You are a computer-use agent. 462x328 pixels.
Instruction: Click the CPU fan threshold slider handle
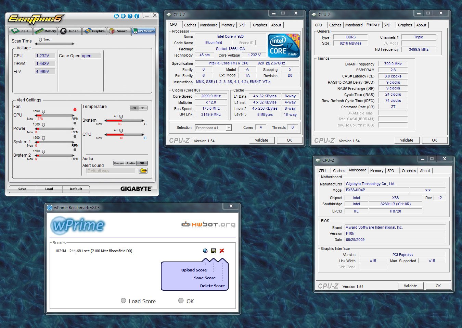pos(43,112)
